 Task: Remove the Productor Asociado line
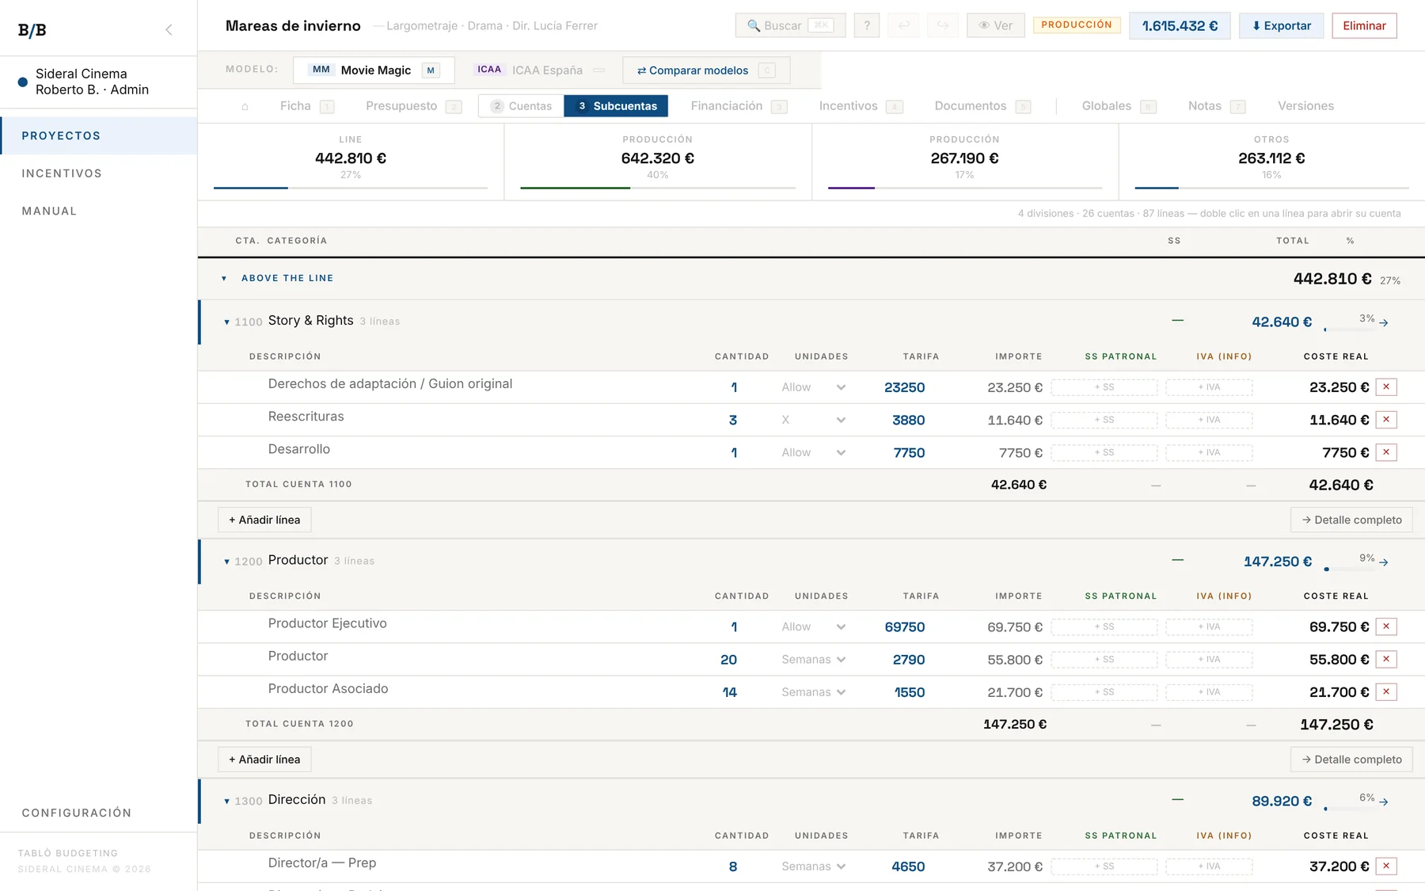tap(1386, 692)
